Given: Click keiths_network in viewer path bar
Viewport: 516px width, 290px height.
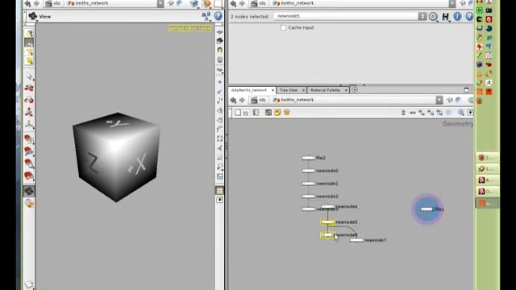Looking at the screenshot, I should point(88,3).
